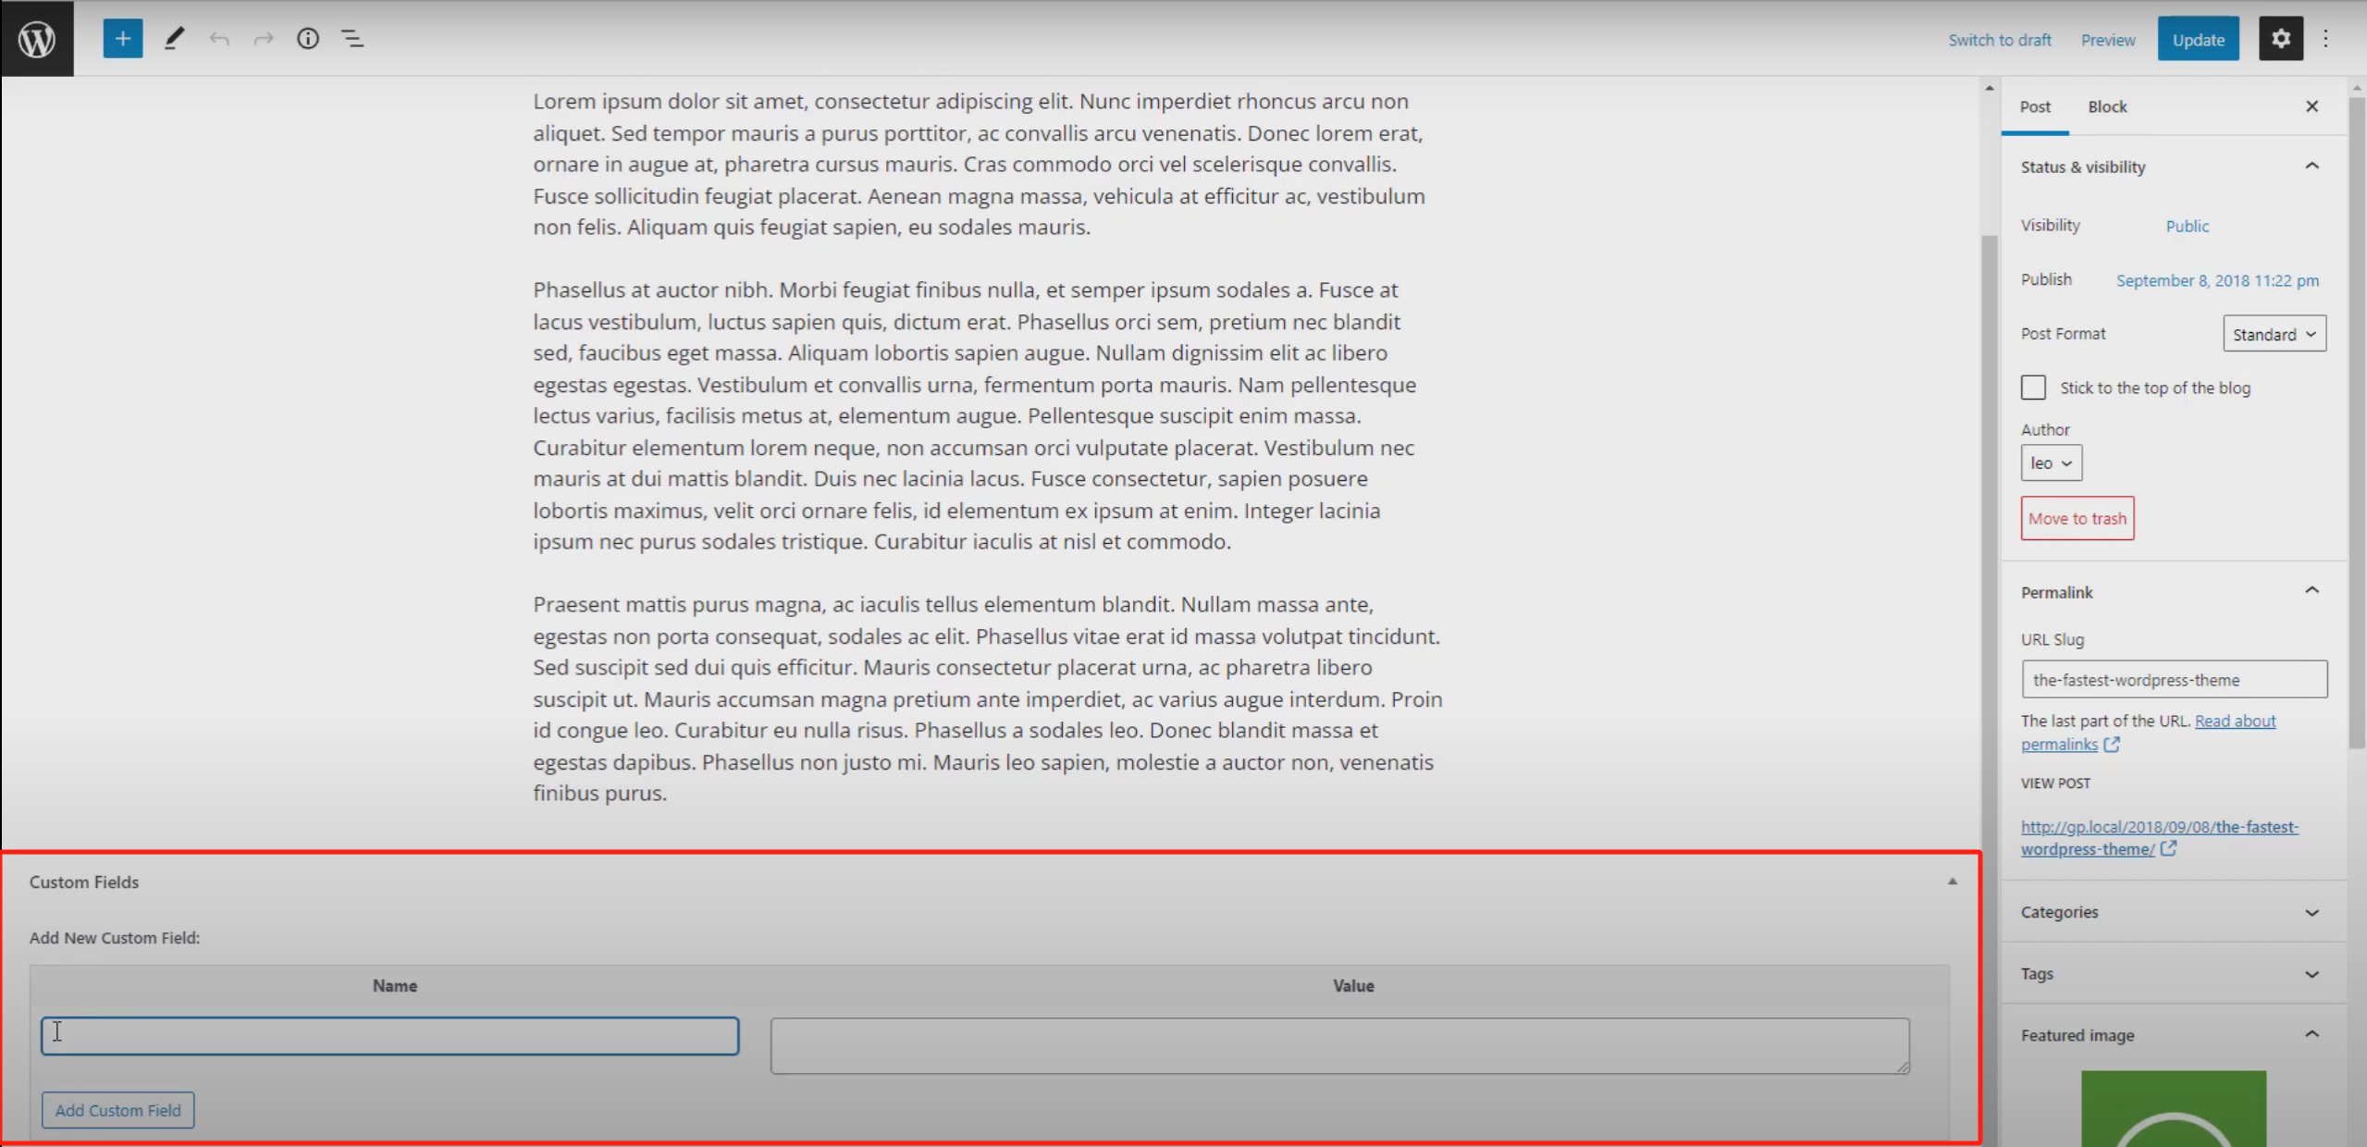Click the WordPress logo icon
This screenshot has height=1147, width=2367.
(36, 38)
